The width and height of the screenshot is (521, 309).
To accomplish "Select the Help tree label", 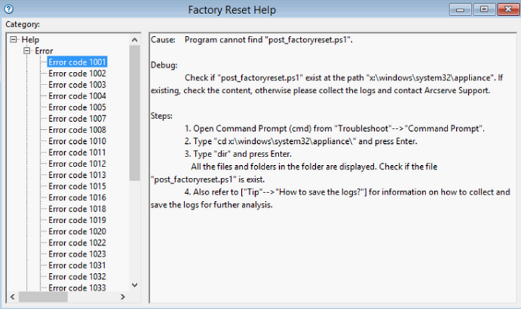I will (30, 40).
